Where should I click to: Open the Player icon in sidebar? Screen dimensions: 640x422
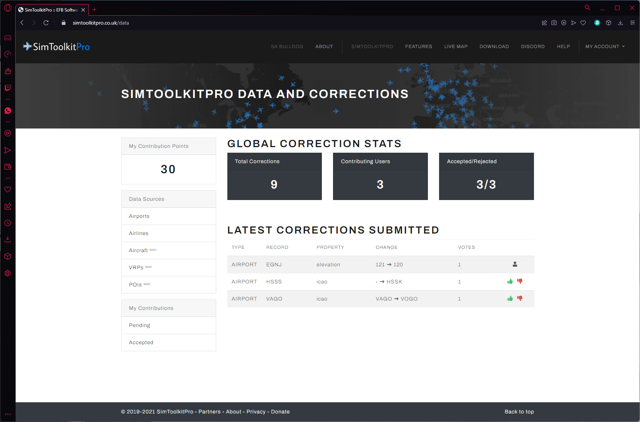8,133
